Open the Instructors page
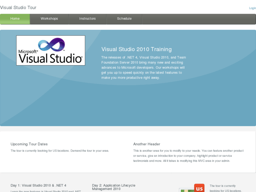 point(87,19)
